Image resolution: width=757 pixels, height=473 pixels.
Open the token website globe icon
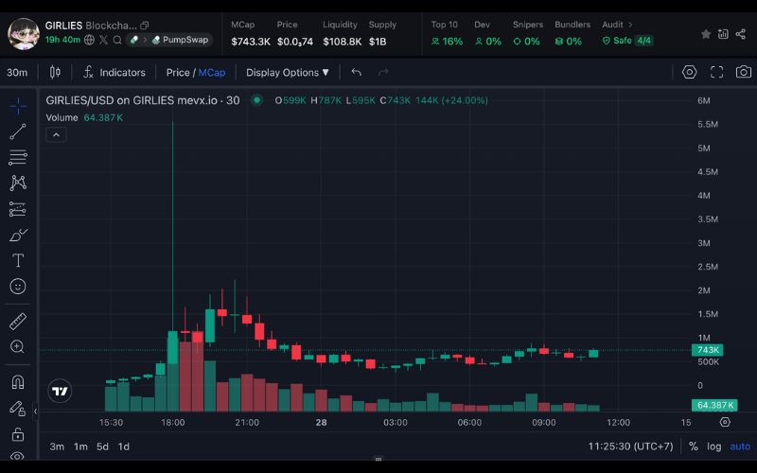click(89, 40)
